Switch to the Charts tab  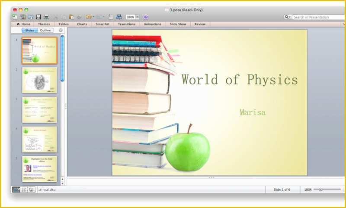coord(82,24)
